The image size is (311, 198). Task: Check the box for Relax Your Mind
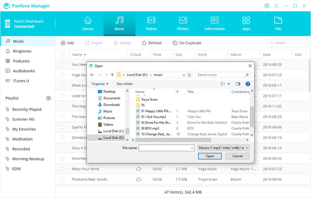(x=62, y=169)
